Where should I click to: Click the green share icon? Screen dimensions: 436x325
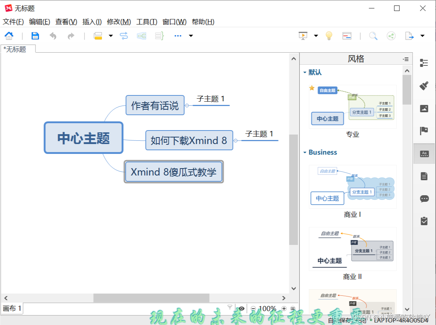[391, 35]
